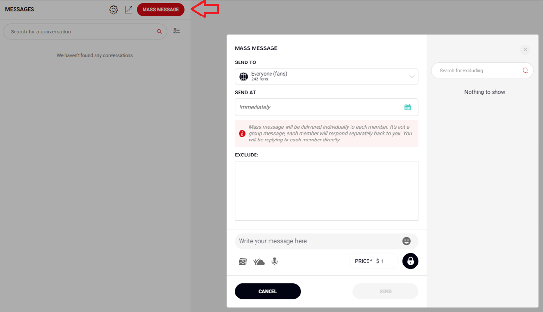Image resolution: width=543 pixels, height=312 pixels.
Task: Click the Search for excluding field
Action: pos(482,71)
